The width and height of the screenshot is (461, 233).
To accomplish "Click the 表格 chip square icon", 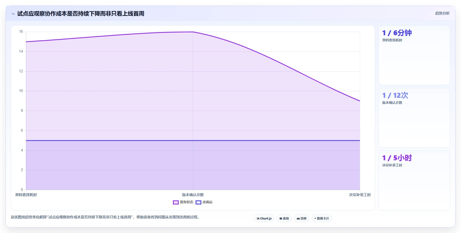I will 281,218.
